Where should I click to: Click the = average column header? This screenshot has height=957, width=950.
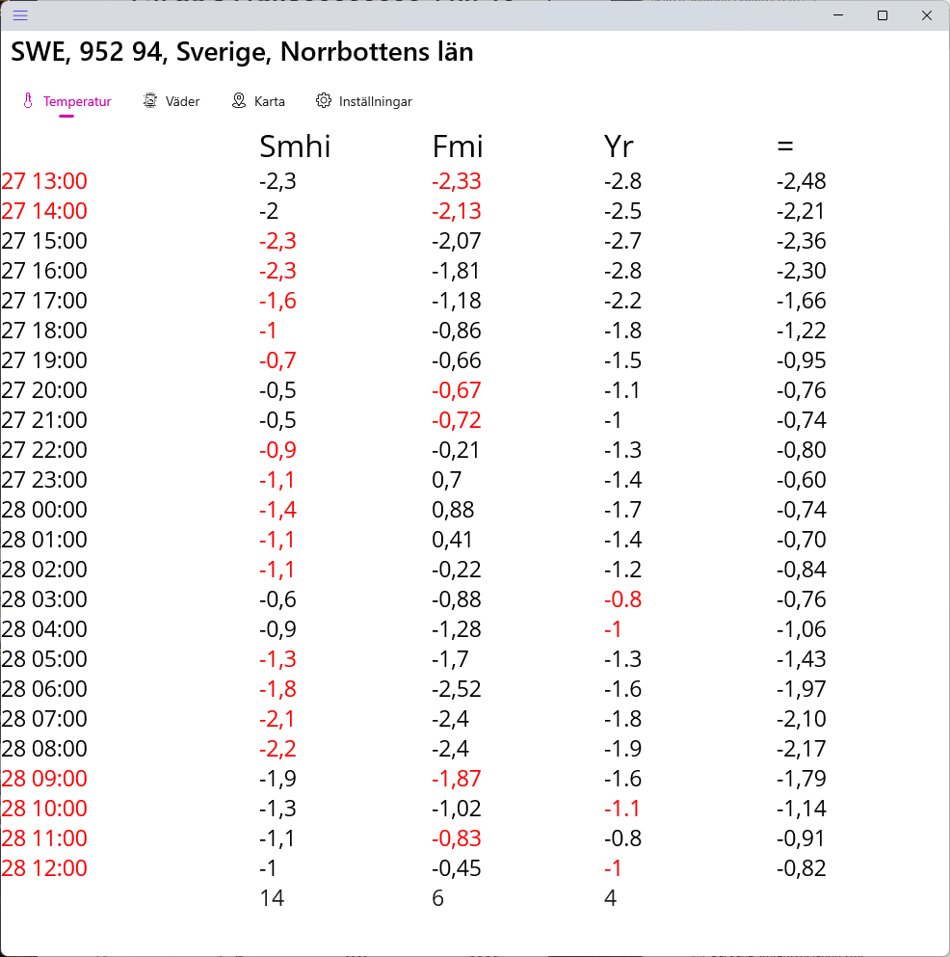pyautogui.click(x=785, y=146)
